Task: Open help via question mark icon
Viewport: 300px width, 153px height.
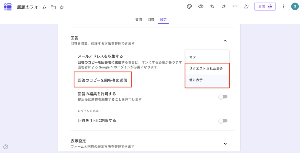Action: tap(6, 147)
